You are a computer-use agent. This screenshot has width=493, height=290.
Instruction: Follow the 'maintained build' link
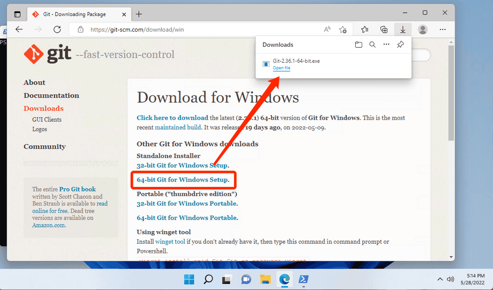pos(178,127)
